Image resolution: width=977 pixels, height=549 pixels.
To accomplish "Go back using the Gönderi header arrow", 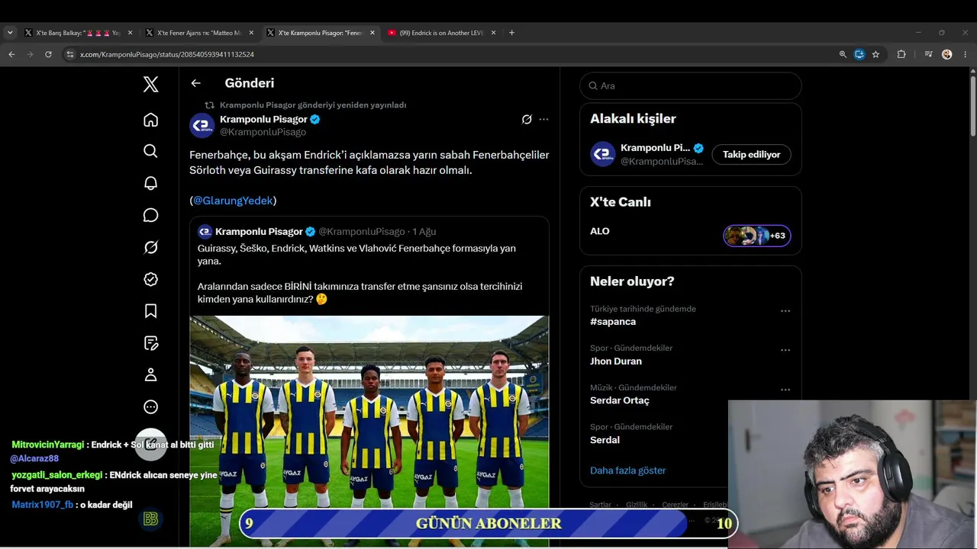I will click(196, 83).
